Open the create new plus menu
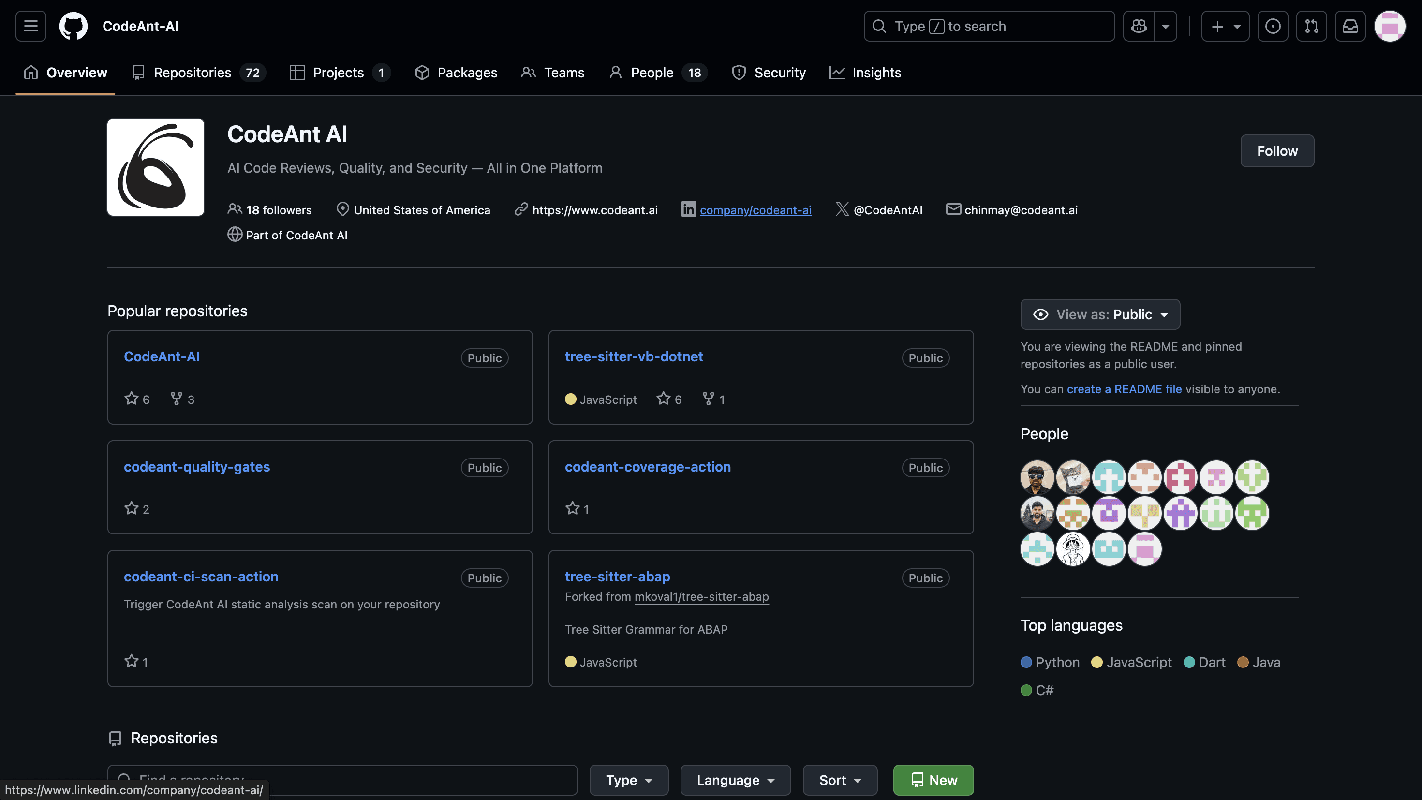Screen dimensions: 1422x800 pyautogui.click(x=1226, y=26)
